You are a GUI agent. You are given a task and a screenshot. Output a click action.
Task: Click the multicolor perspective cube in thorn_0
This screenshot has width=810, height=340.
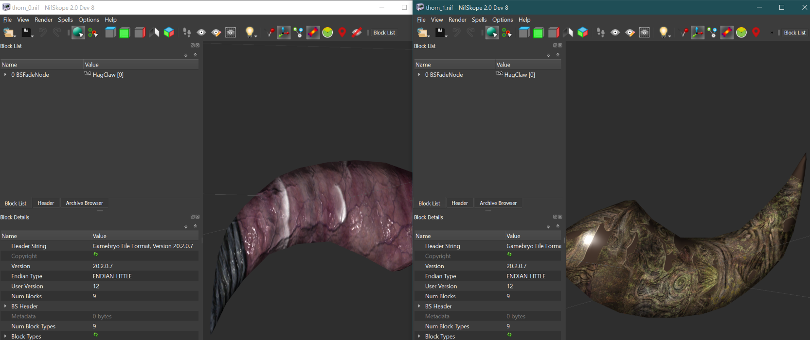(x=169, y=33)
